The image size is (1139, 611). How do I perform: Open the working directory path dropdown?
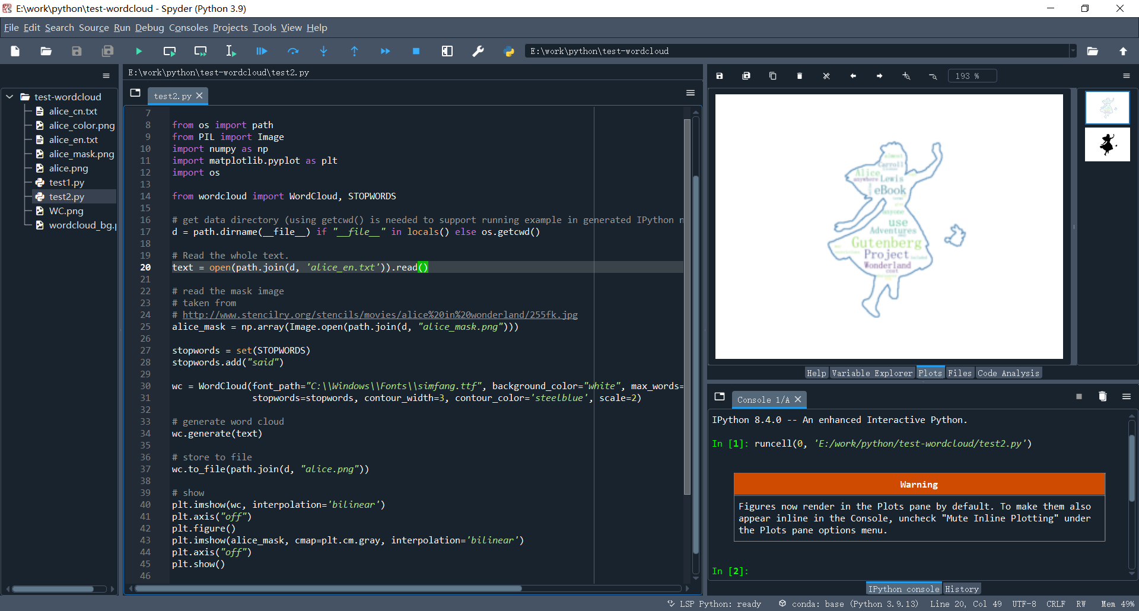pos(1073,51)
